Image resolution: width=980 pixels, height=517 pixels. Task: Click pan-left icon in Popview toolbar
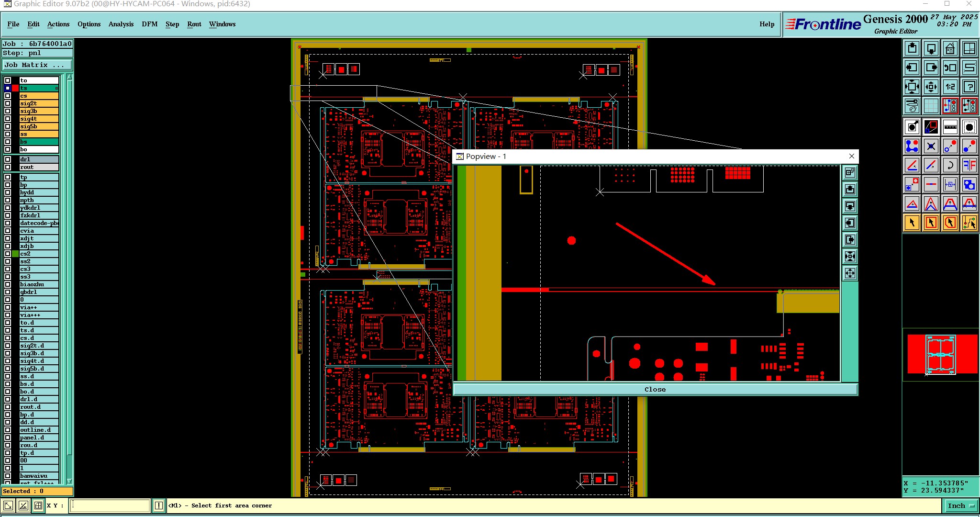click(850, 223)
